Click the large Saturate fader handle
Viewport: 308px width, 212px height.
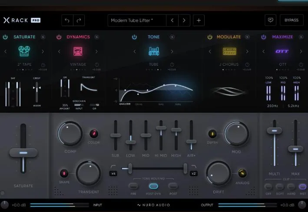pos(23,153)
